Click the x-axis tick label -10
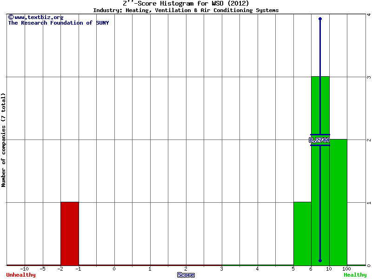This screenshot has height=279, width=372. coord(25,269)
